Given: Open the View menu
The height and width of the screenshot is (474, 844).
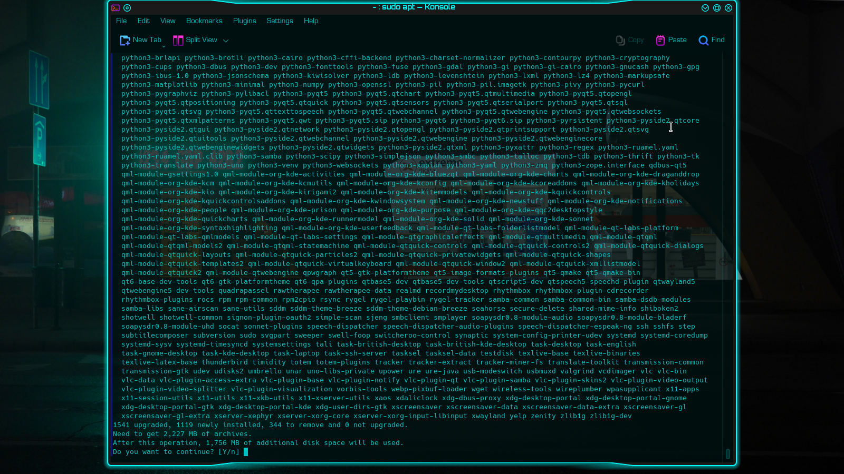Looking at the screenshot, I should (168, 21).
